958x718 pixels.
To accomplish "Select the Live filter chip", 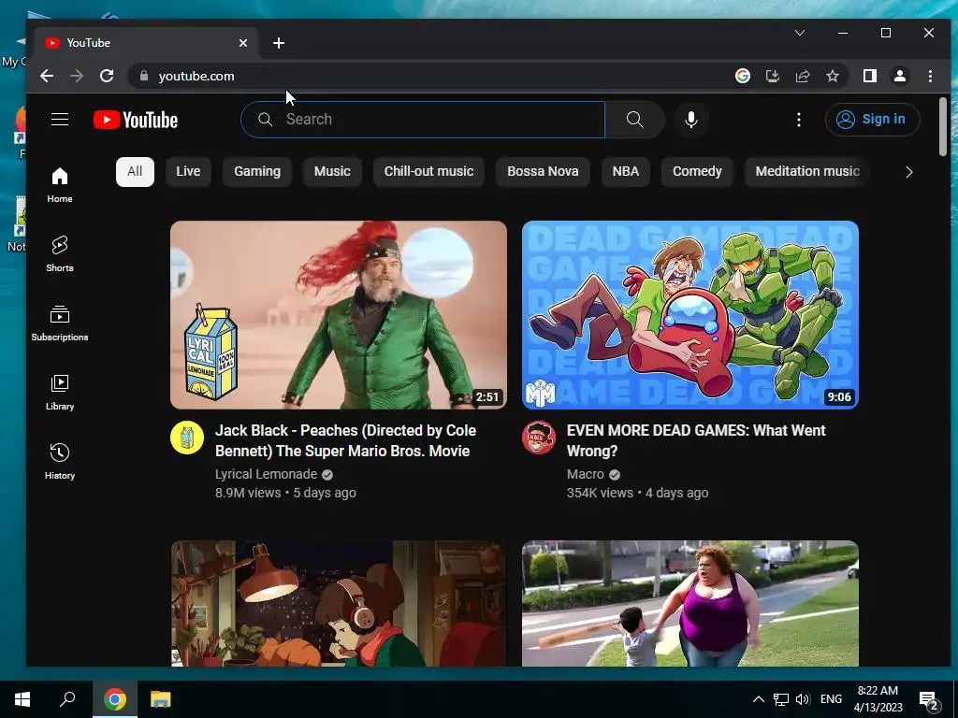I will [x=188, y=172].
